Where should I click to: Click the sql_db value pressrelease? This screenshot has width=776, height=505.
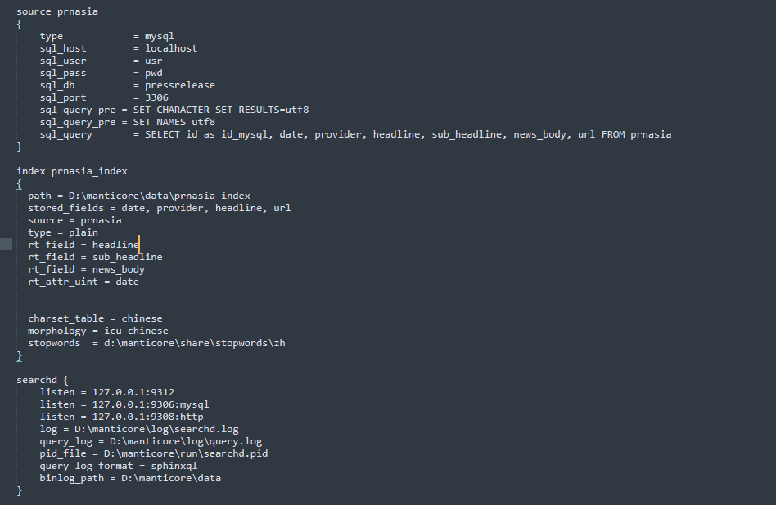179,85
